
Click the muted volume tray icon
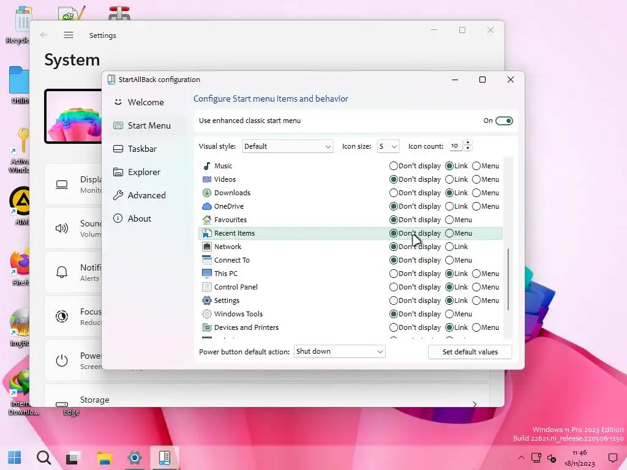[x=552, y=458]
